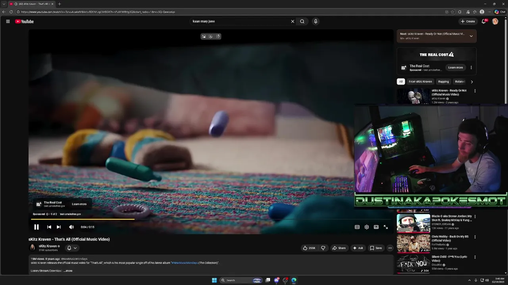Open the sKitz Kraven channel avatar

point(33,248)
